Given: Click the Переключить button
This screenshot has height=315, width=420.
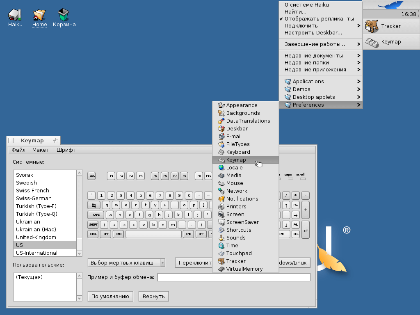Looking at the screenshot, I should [x=194, y=263].
